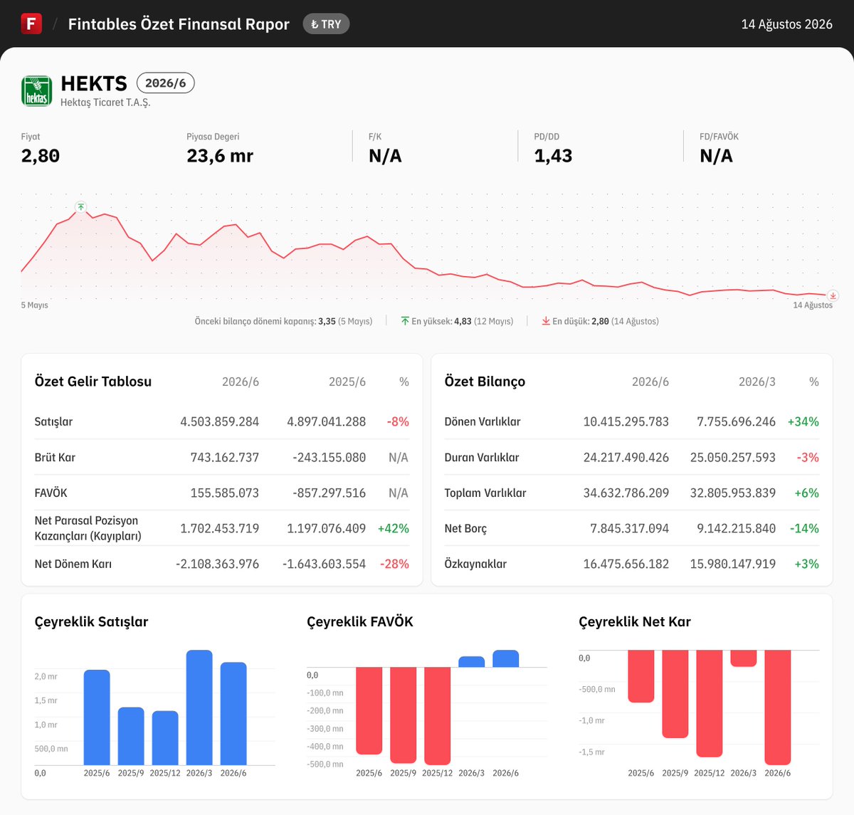
Task: Click the FD/FAVÖK N/A value
Action: click(716, 156)
